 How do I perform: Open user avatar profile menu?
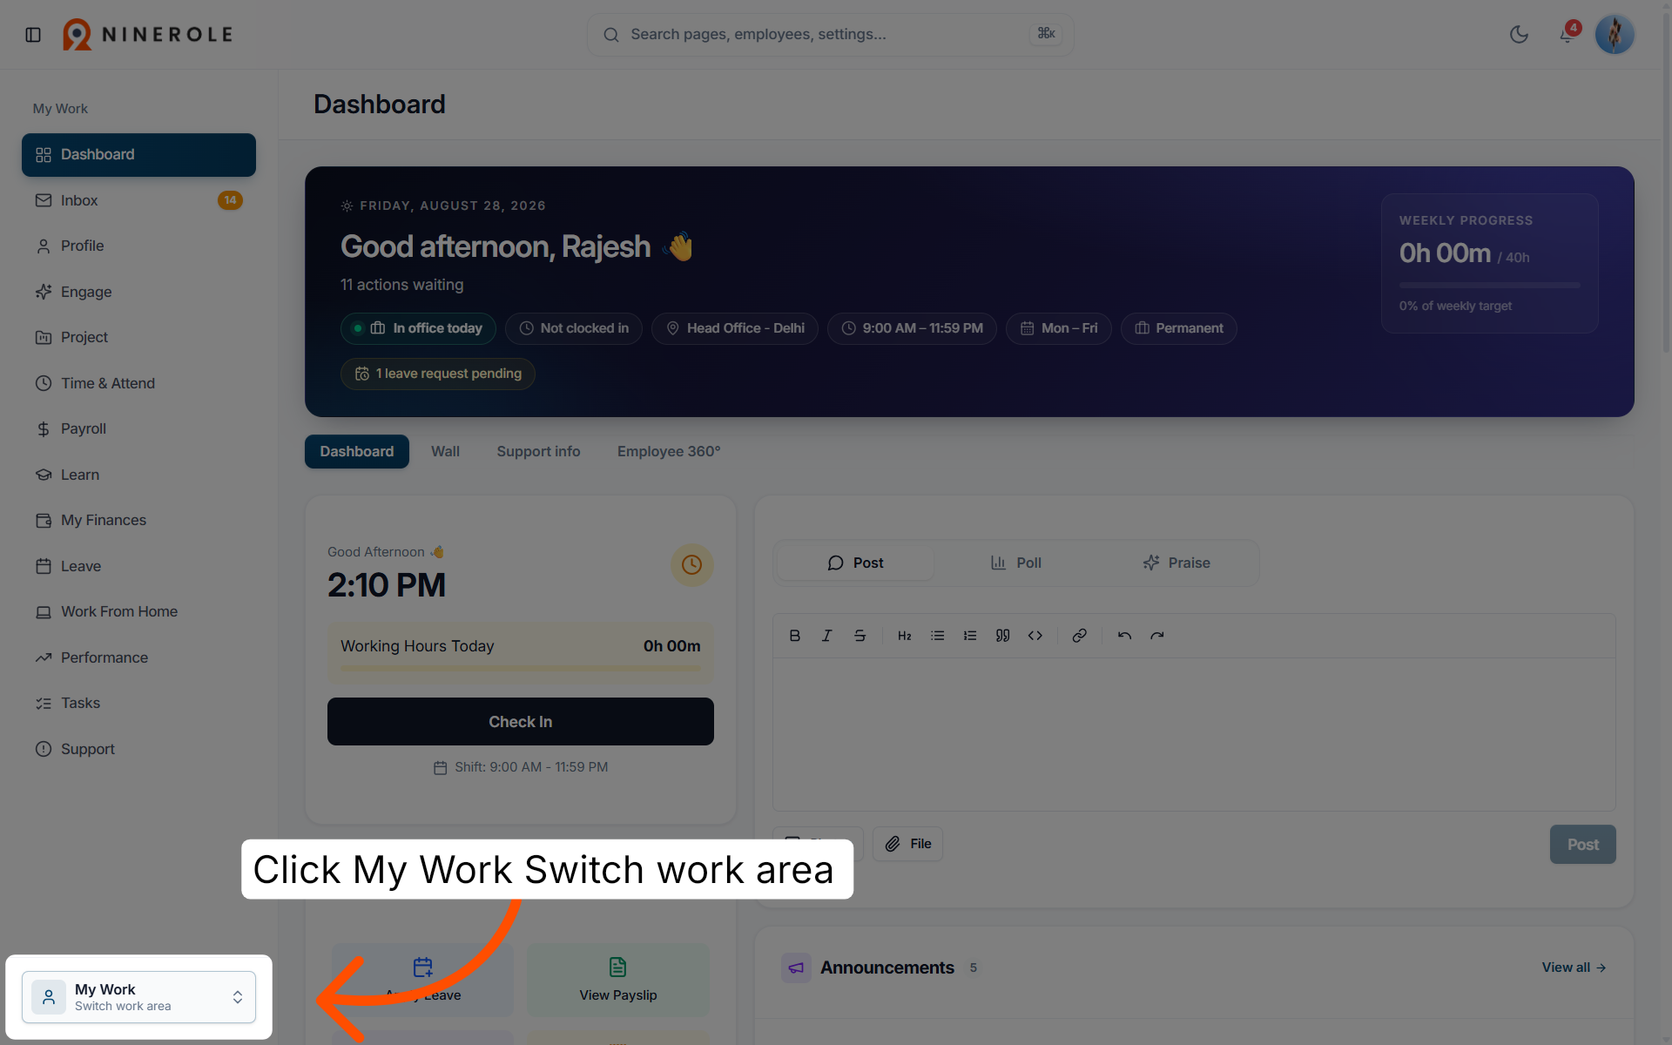tap(1615, 35)
